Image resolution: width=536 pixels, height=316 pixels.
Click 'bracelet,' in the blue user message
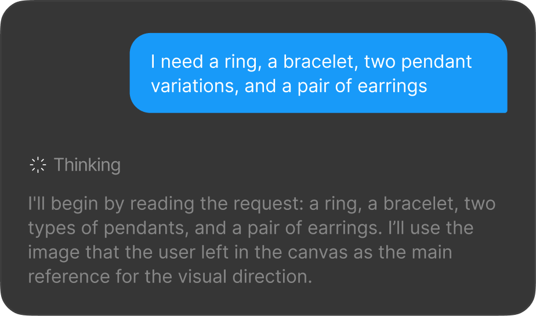321,62
